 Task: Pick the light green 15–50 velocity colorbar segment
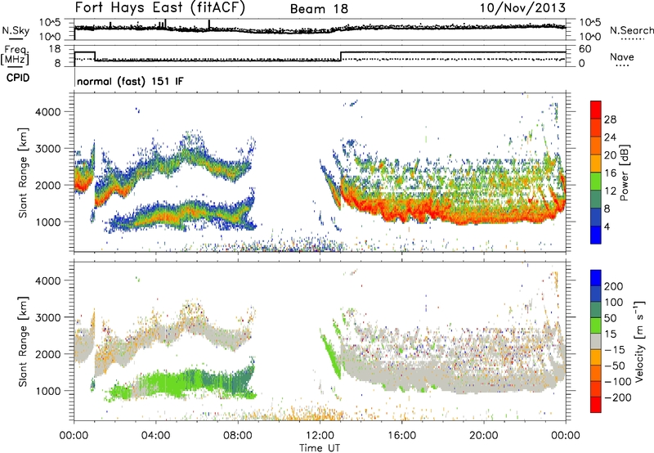596,325
